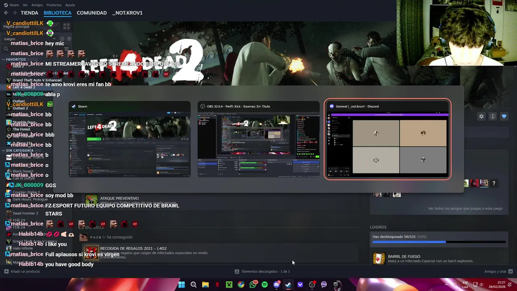This screenshot has width=517, height=291.
Task: Click the BARRIL DE FUEGO achievement icon
Action: click(379, 259)
